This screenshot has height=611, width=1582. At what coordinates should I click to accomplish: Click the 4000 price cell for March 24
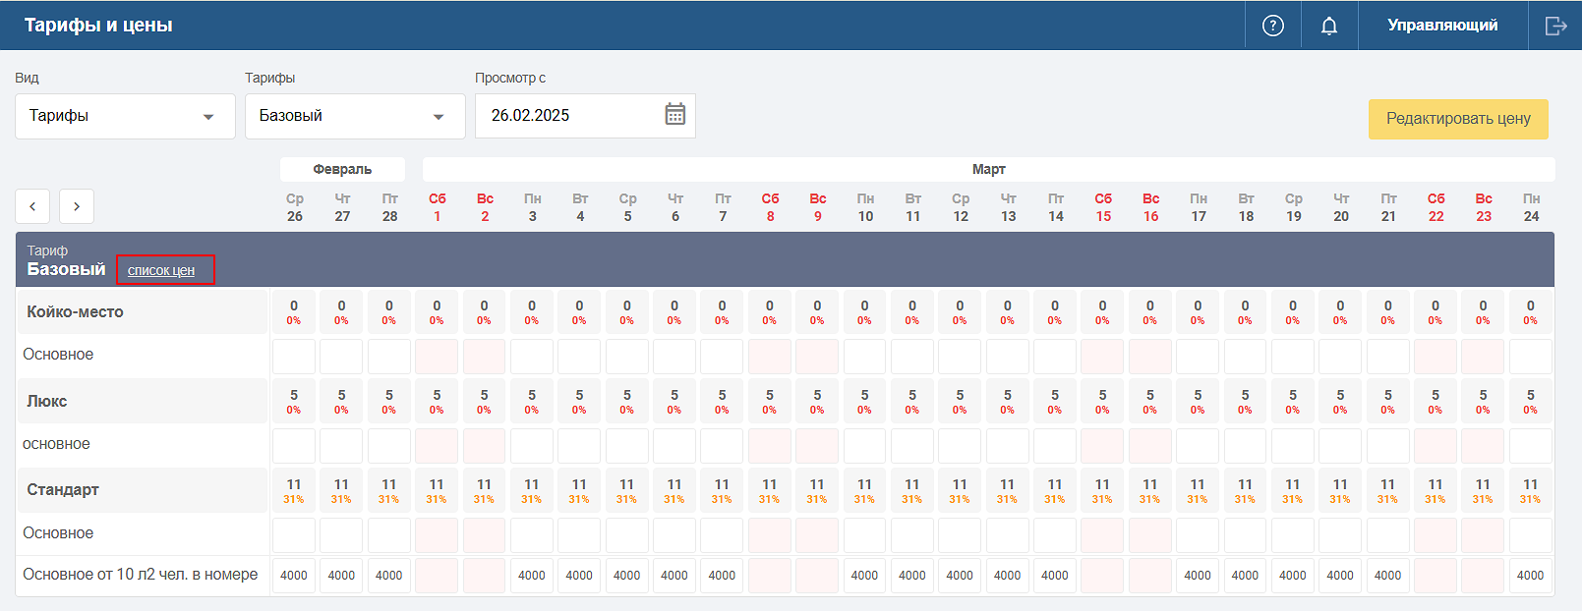coord(1531,576)
